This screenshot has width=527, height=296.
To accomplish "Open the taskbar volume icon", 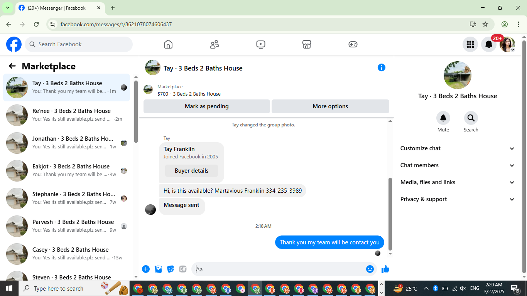I will pyautogui.click(x=463, y=288).
